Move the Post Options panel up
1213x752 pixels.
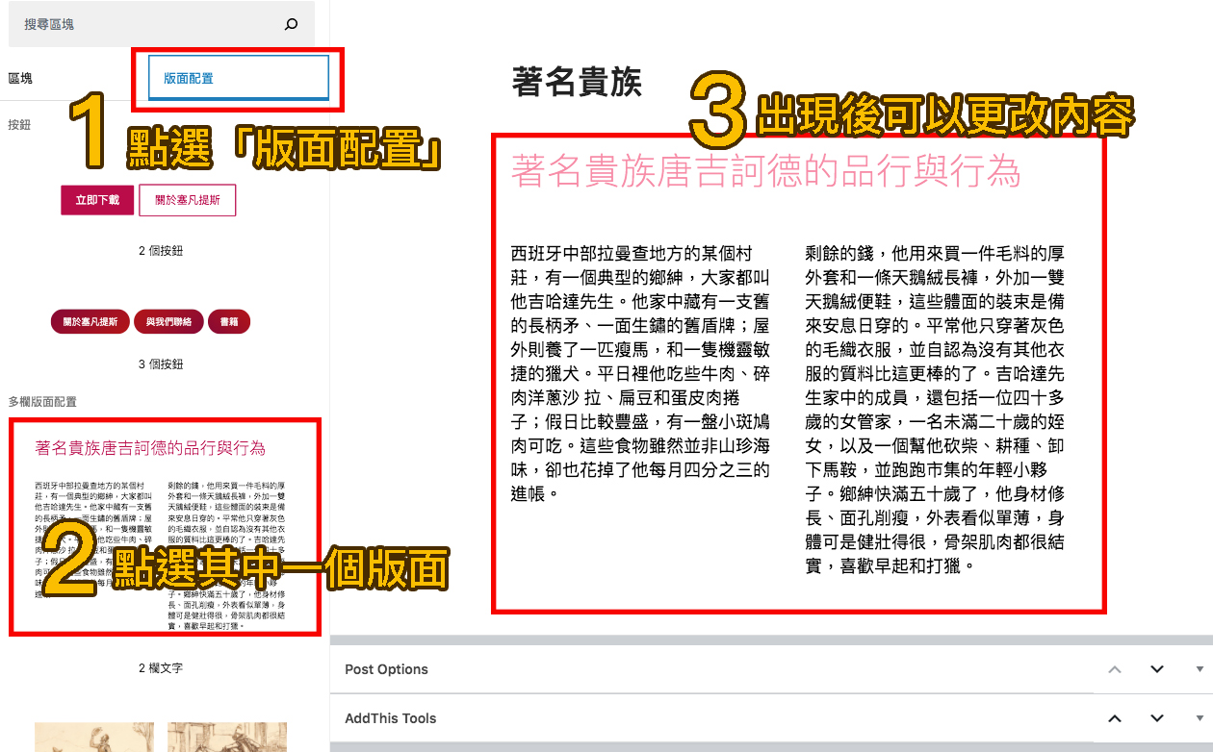tap(1114, 669)
